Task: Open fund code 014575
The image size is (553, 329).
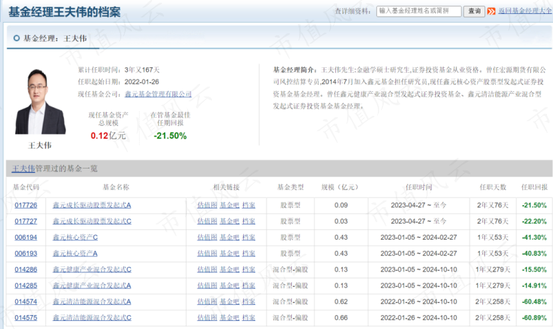Action: point(26,318)
